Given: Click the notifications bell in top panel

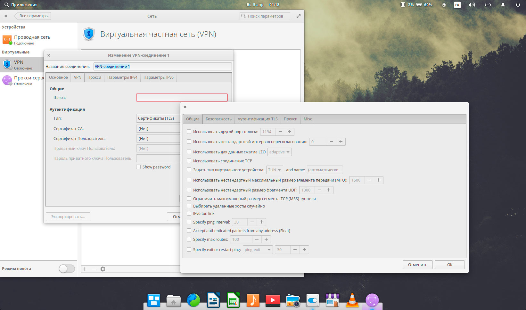Looking at the screenshot, I should [x=503, y=5].
